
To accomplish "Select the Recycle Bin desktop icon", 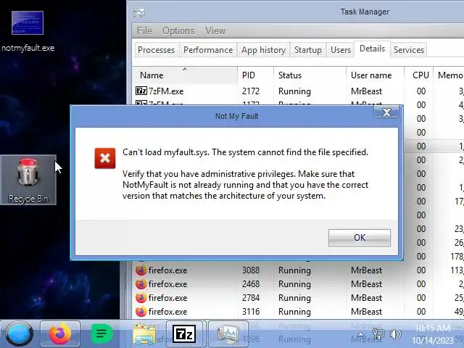I will (28, 180).
